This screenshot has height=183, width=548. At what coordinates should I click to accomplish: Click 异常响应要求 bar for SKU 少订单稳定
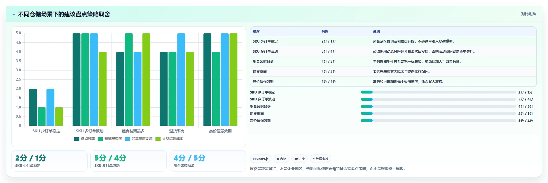pos(50,107)
